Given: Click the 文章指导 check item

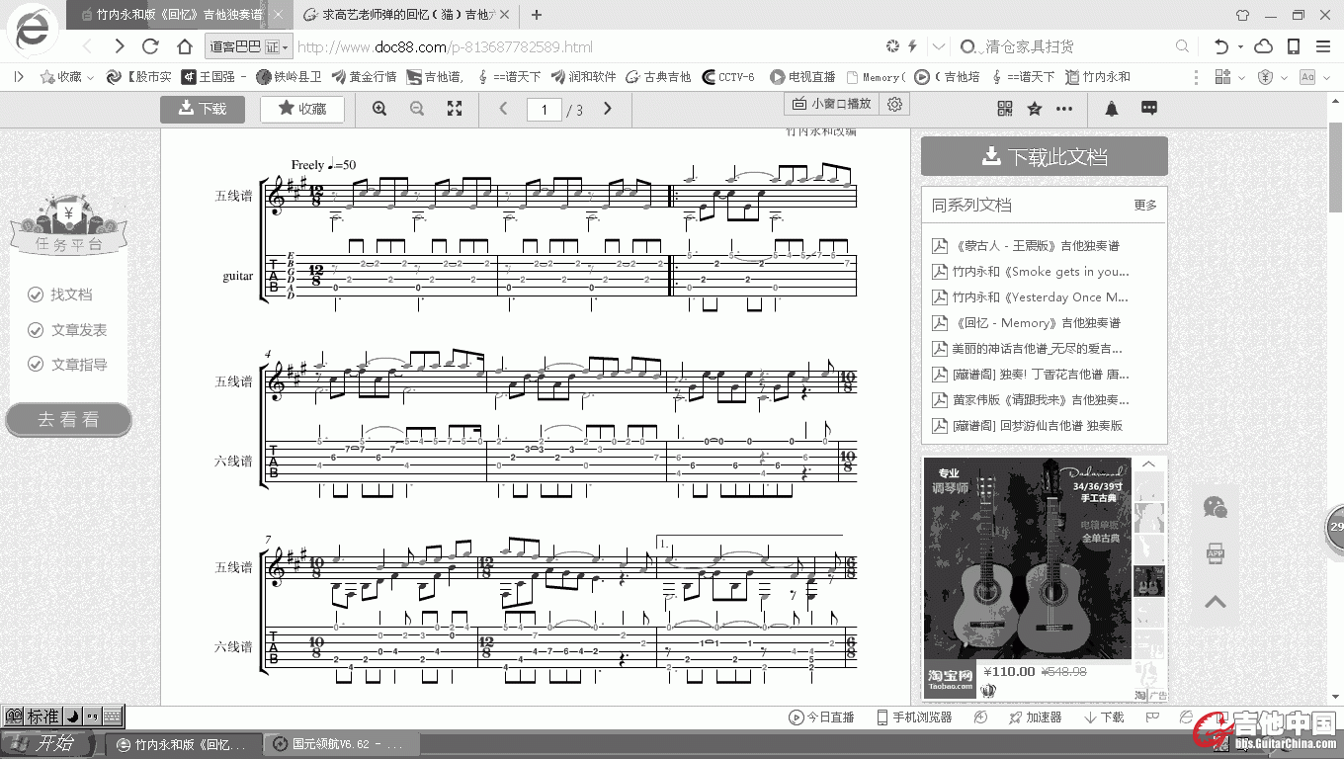Looking at the screenshot, I should coord(67,365).
